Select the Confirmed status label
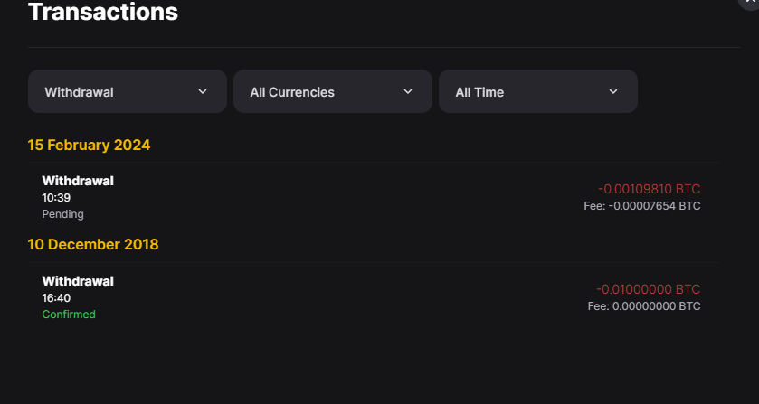 tap(69, 314)
